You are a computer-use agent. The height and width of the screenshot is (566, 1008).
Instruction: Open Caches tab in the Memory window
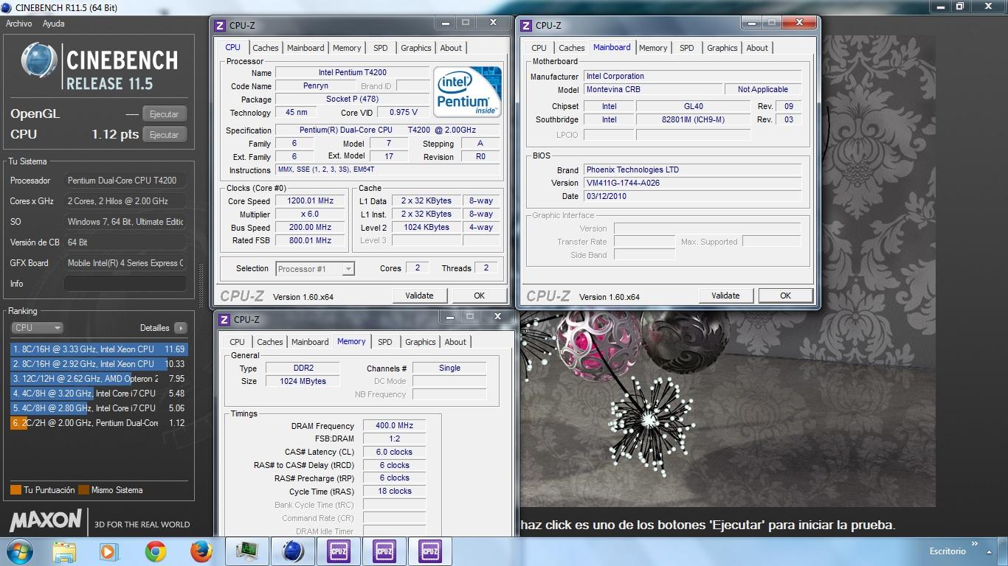tap(270, 342)
